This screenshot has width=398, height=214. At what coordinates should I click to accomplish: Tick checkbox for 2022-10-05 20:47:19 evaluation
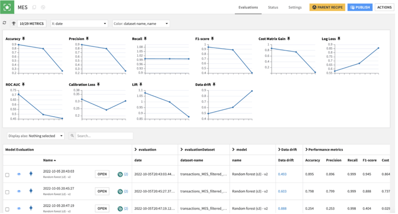[x=7, y=209]
